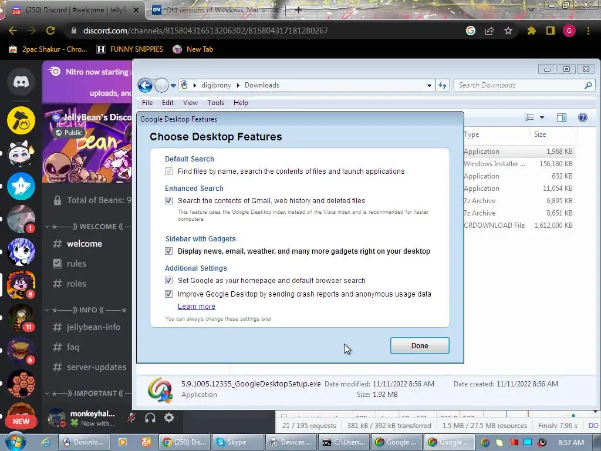Switch to Skype in the taskbar
This screenshot has height=451, width=601.
[x=238, y=442]
